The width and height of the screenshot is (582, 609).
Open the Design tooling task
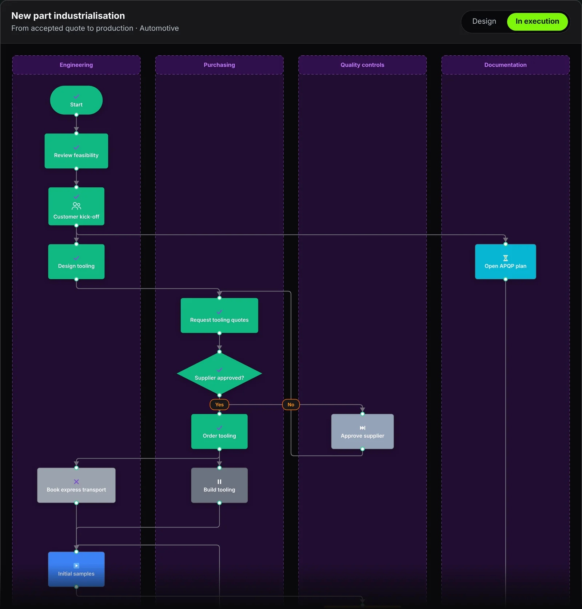76,262
